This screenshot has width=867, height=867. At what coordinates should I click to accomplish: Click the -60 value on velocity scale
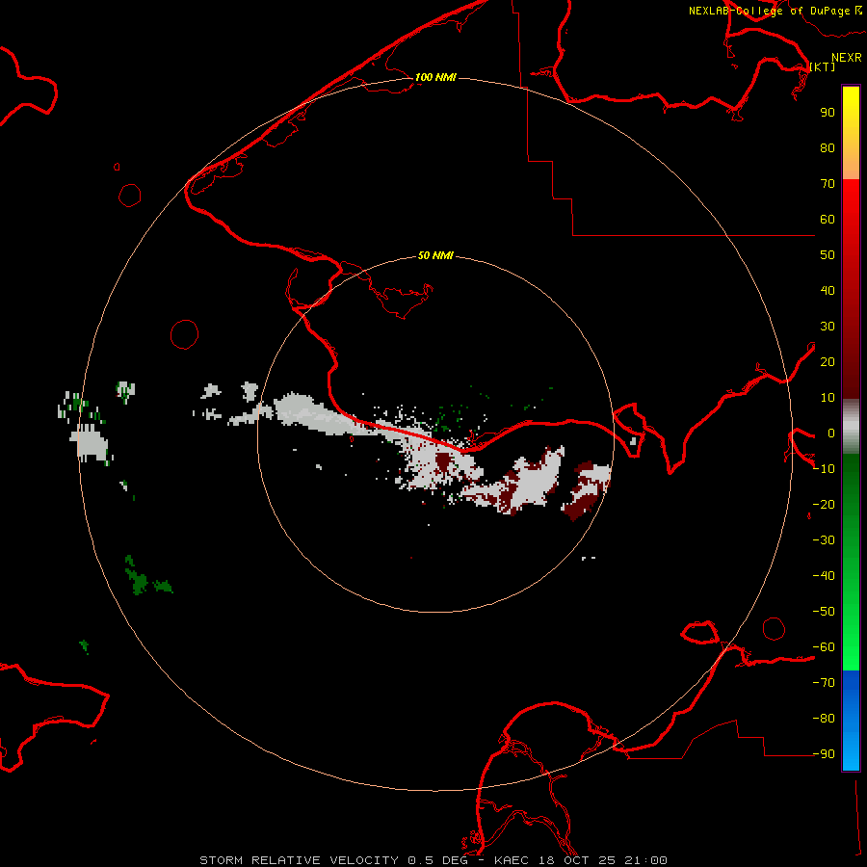(x=824, y=647)
